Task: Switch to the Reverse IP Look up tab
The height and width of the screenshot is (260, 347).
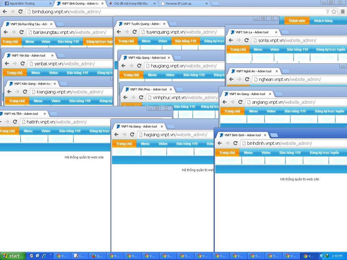Action: (x=184, y=4)
